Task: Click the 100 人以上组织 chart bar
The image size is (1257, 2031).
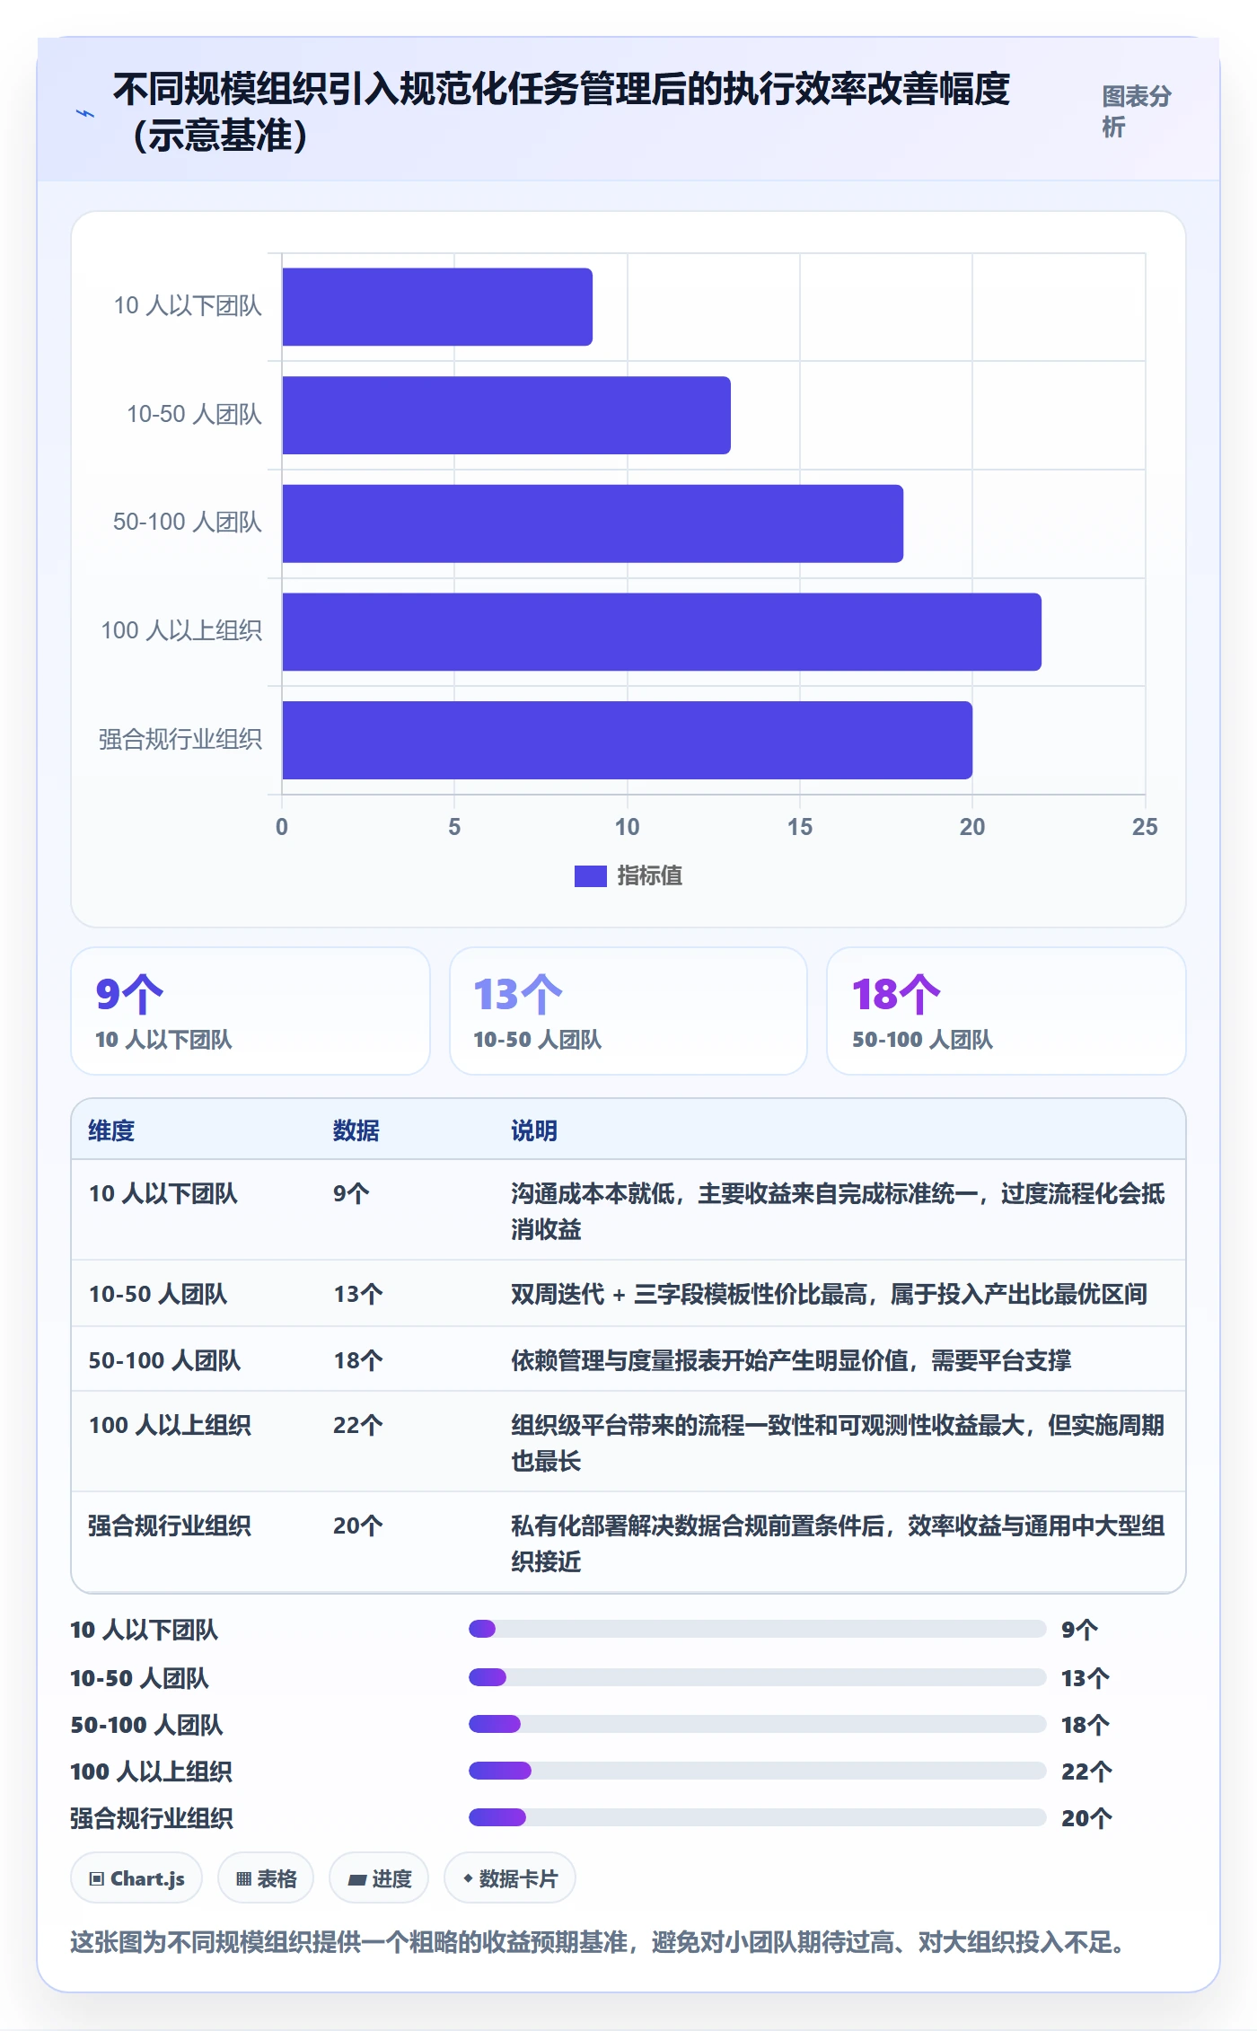Action: [662, 631]
